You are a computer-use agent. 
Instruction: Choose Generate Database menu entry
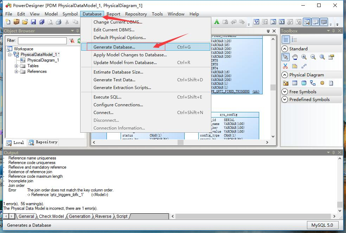146,47
